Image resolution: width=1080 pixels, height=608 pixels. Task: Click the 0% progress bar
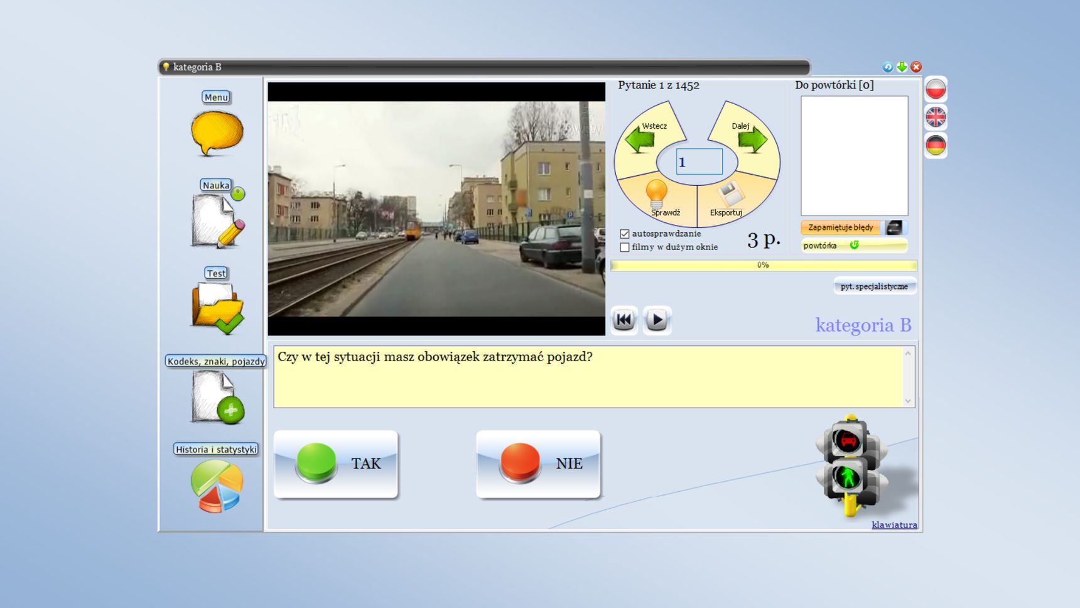pos(764,265)
